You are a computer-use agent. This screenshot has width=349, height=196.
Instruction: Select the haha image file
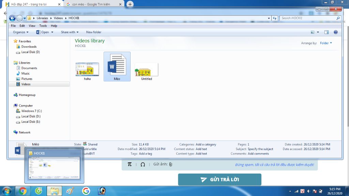coord(87,71)
